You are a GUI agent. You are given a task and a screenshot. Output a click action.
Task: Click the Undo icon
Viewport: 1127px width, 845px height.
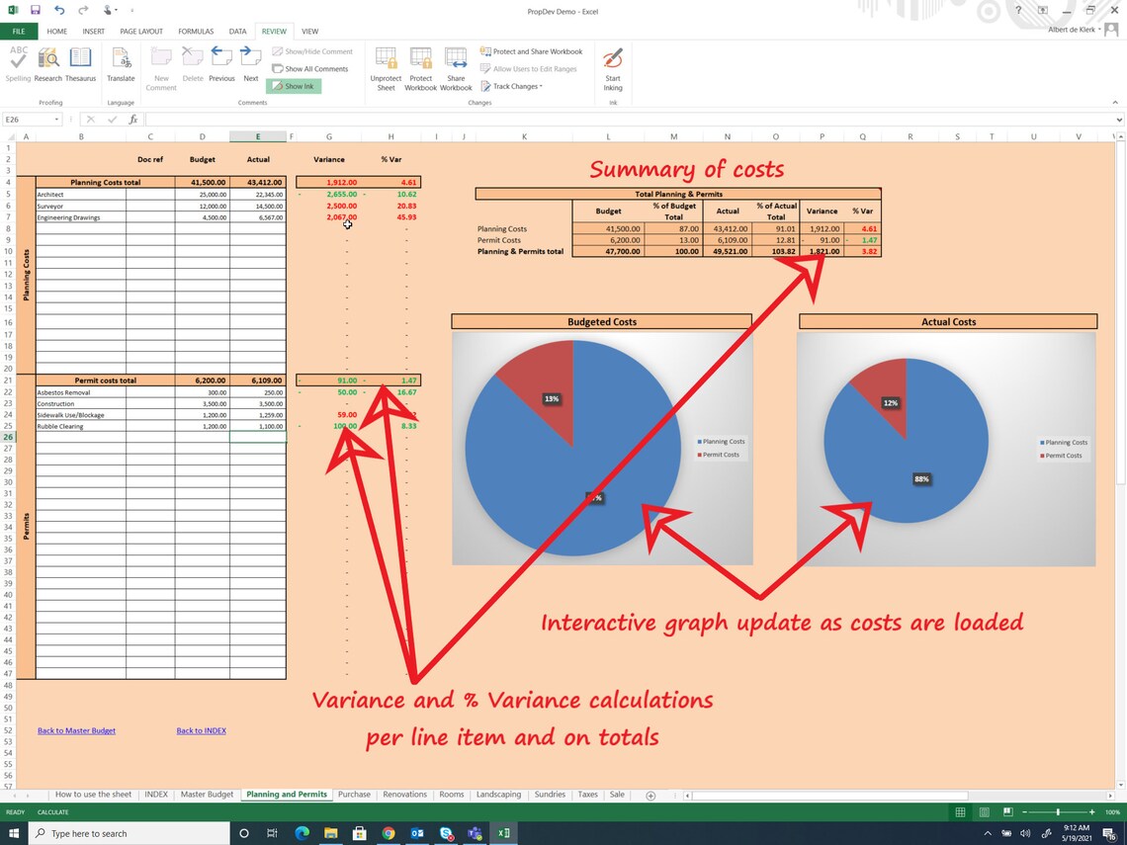[x=58, y=10]
